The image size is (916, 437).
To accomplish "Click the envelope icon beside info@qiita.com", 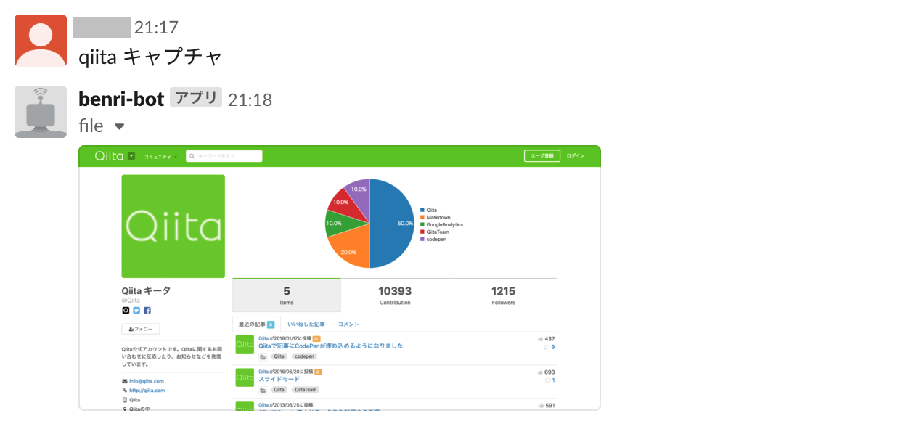I will pyautogui.click(x=124, y=381).
